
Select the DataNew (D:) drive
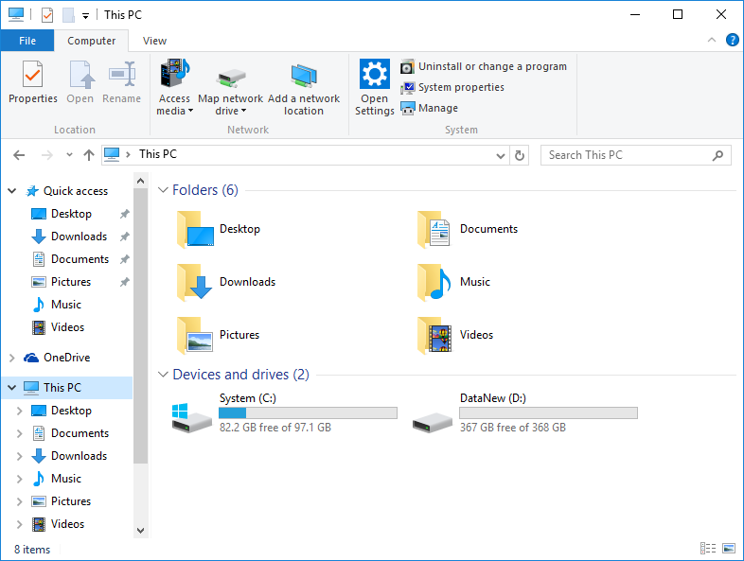click(524, 412)
